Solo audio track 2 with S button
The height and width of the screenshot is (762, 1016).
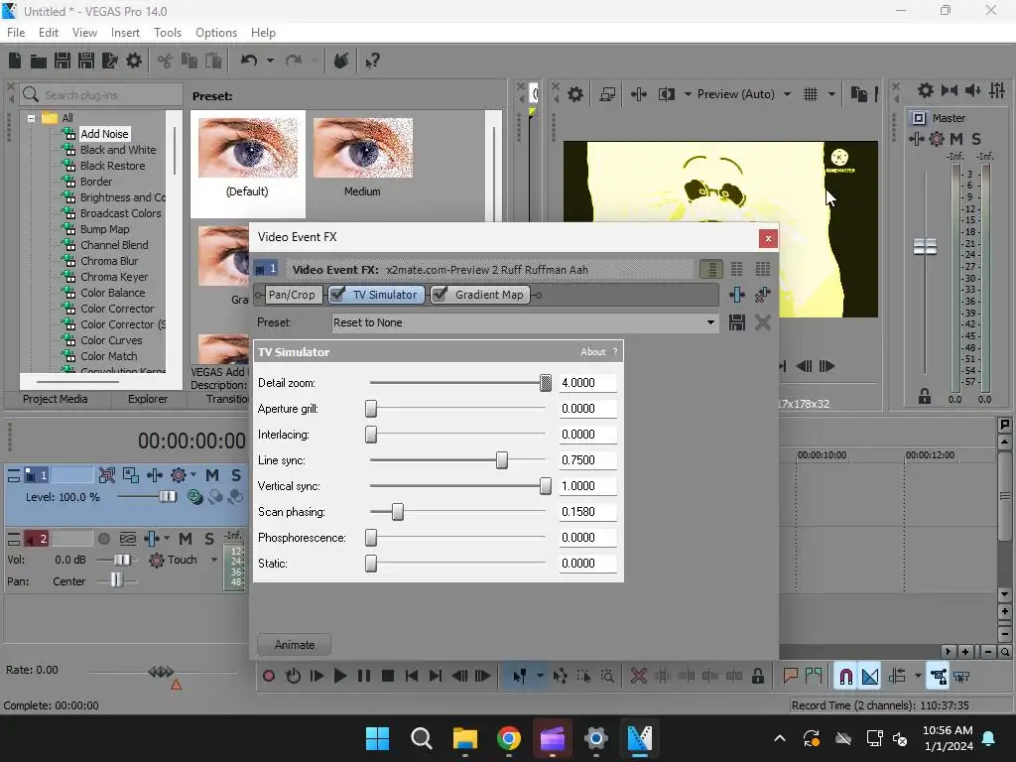208,539
